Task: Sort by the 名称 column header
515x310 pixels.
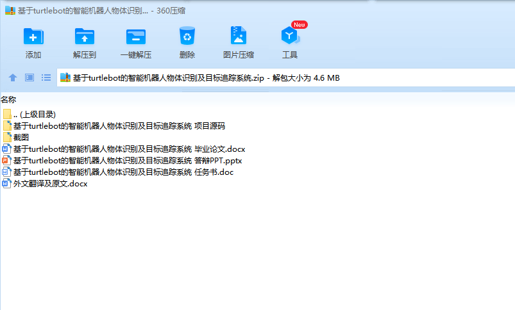Action: 8,99
